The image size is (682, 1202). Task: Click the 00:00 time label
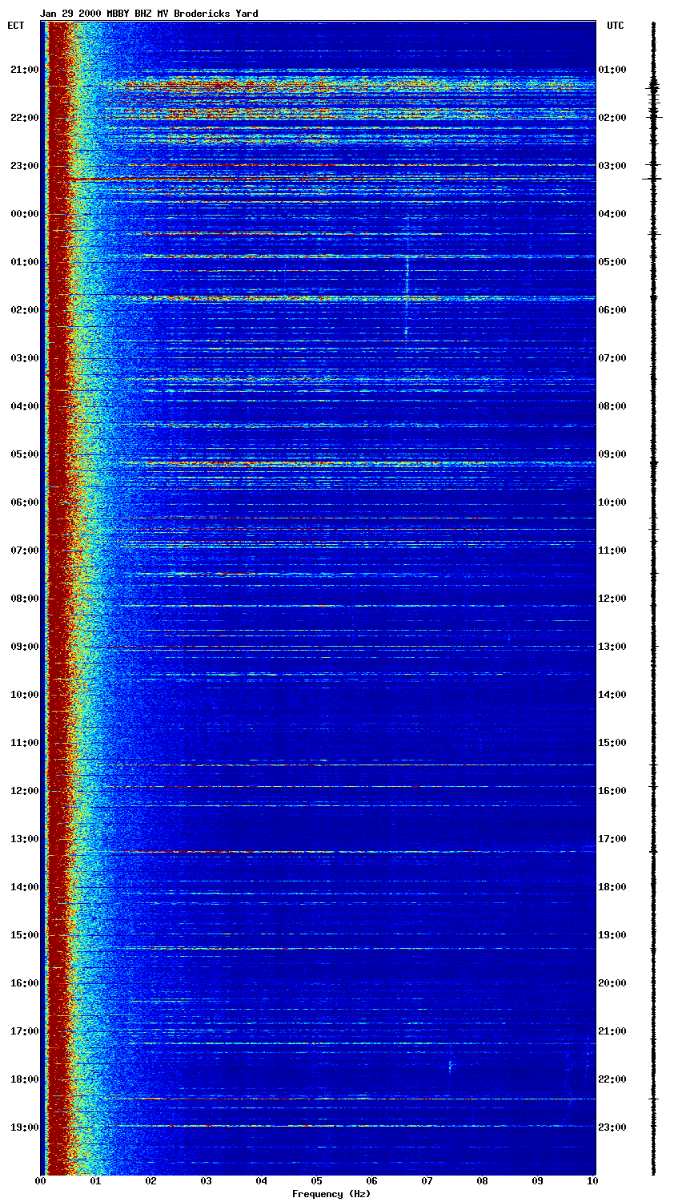tap(25, 214)
